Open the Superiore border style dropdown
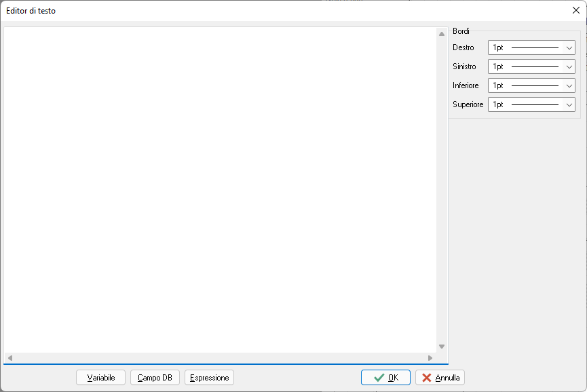 coord(531,104)
